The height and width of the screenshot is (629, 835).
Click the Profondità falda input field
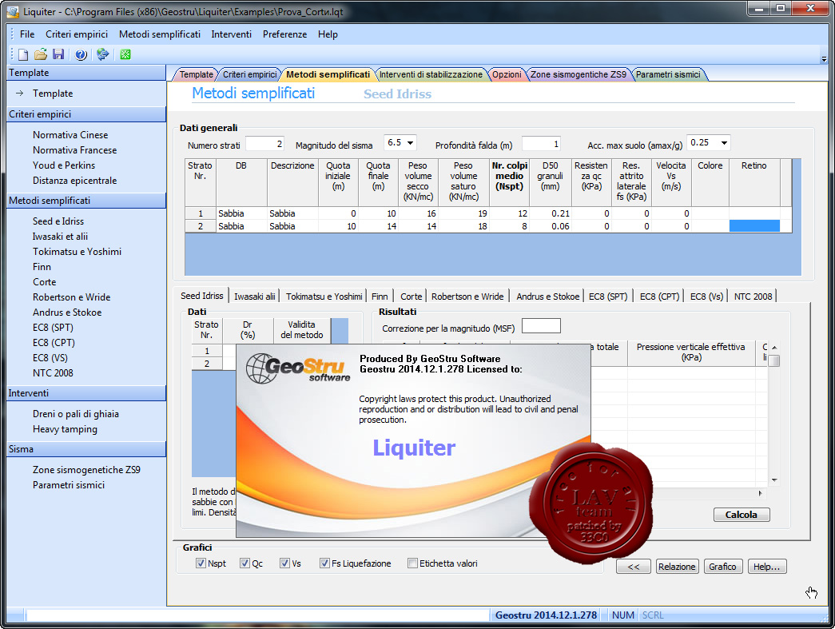click(540, 144)
